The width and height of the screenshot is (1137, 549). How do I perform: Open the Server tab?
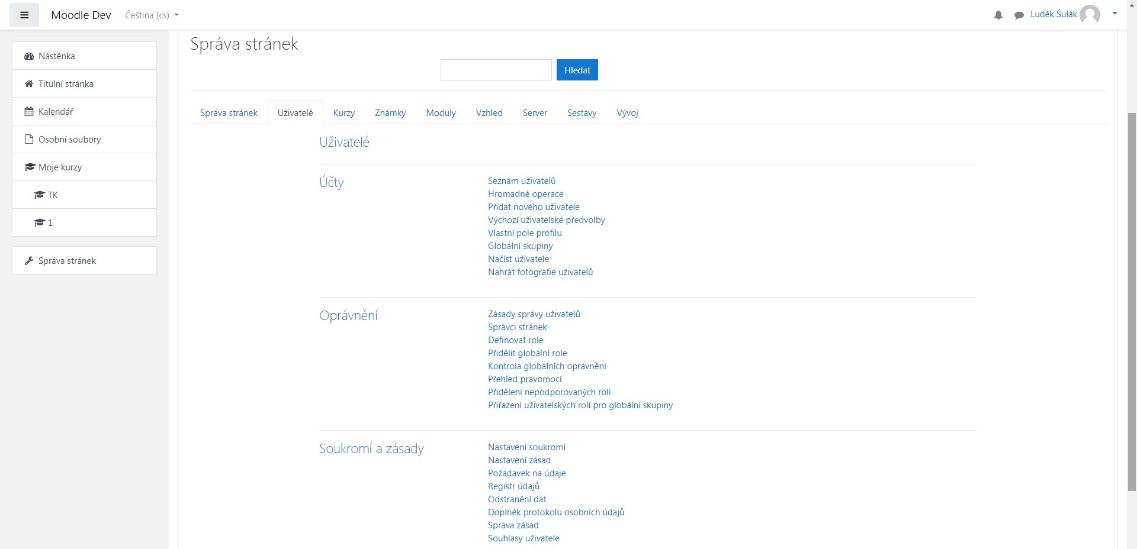pos(535,113)
